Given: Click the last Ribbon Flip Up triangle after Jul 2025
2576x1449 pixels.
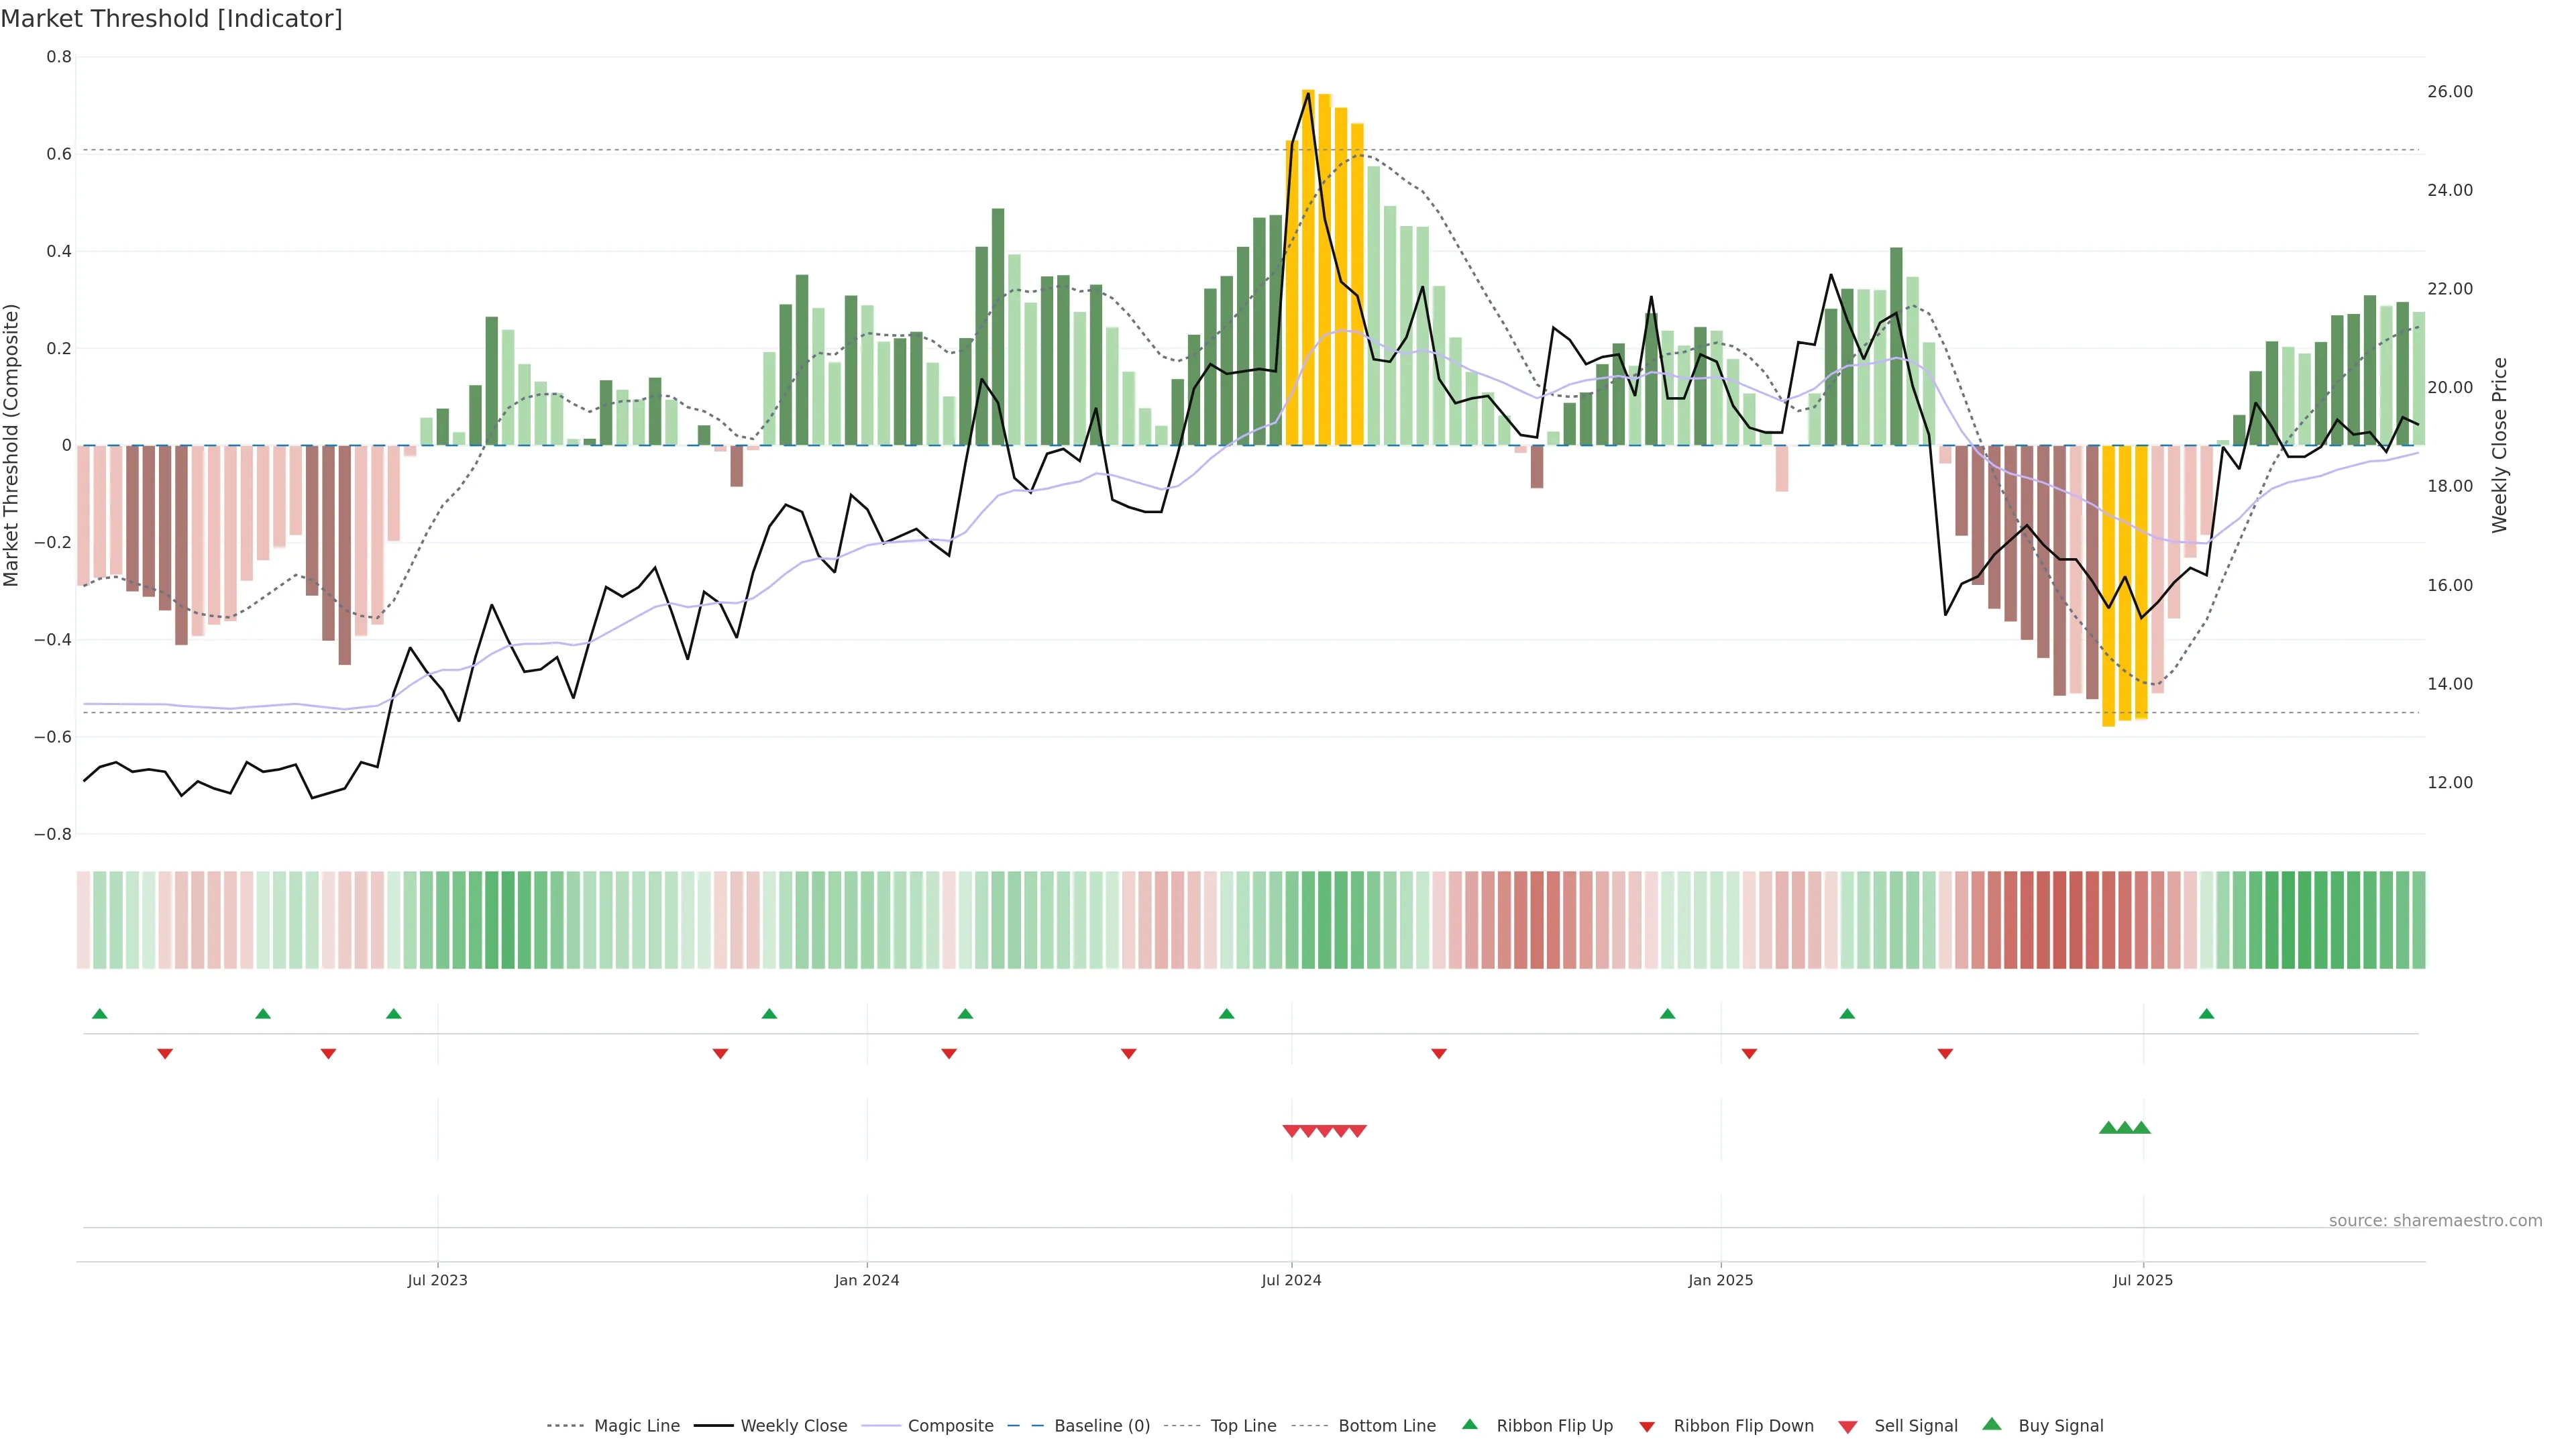Looking at the screenshot, I should point(2207,1014).
